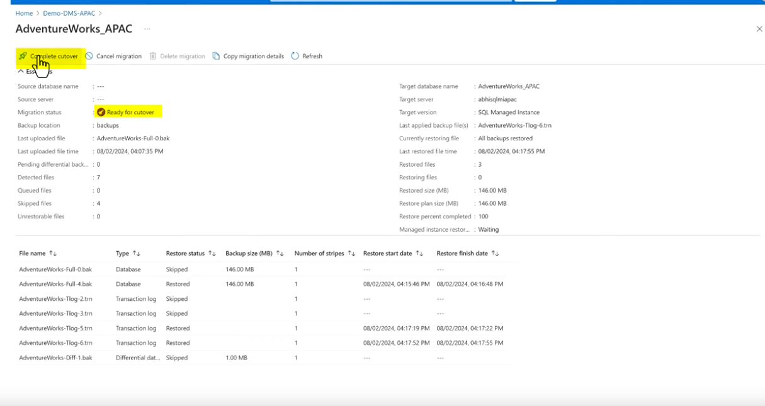Select the AdventureWorks-Full-4.bak row
This screenshot has height=406, width=765.
(x=55, y=284)
